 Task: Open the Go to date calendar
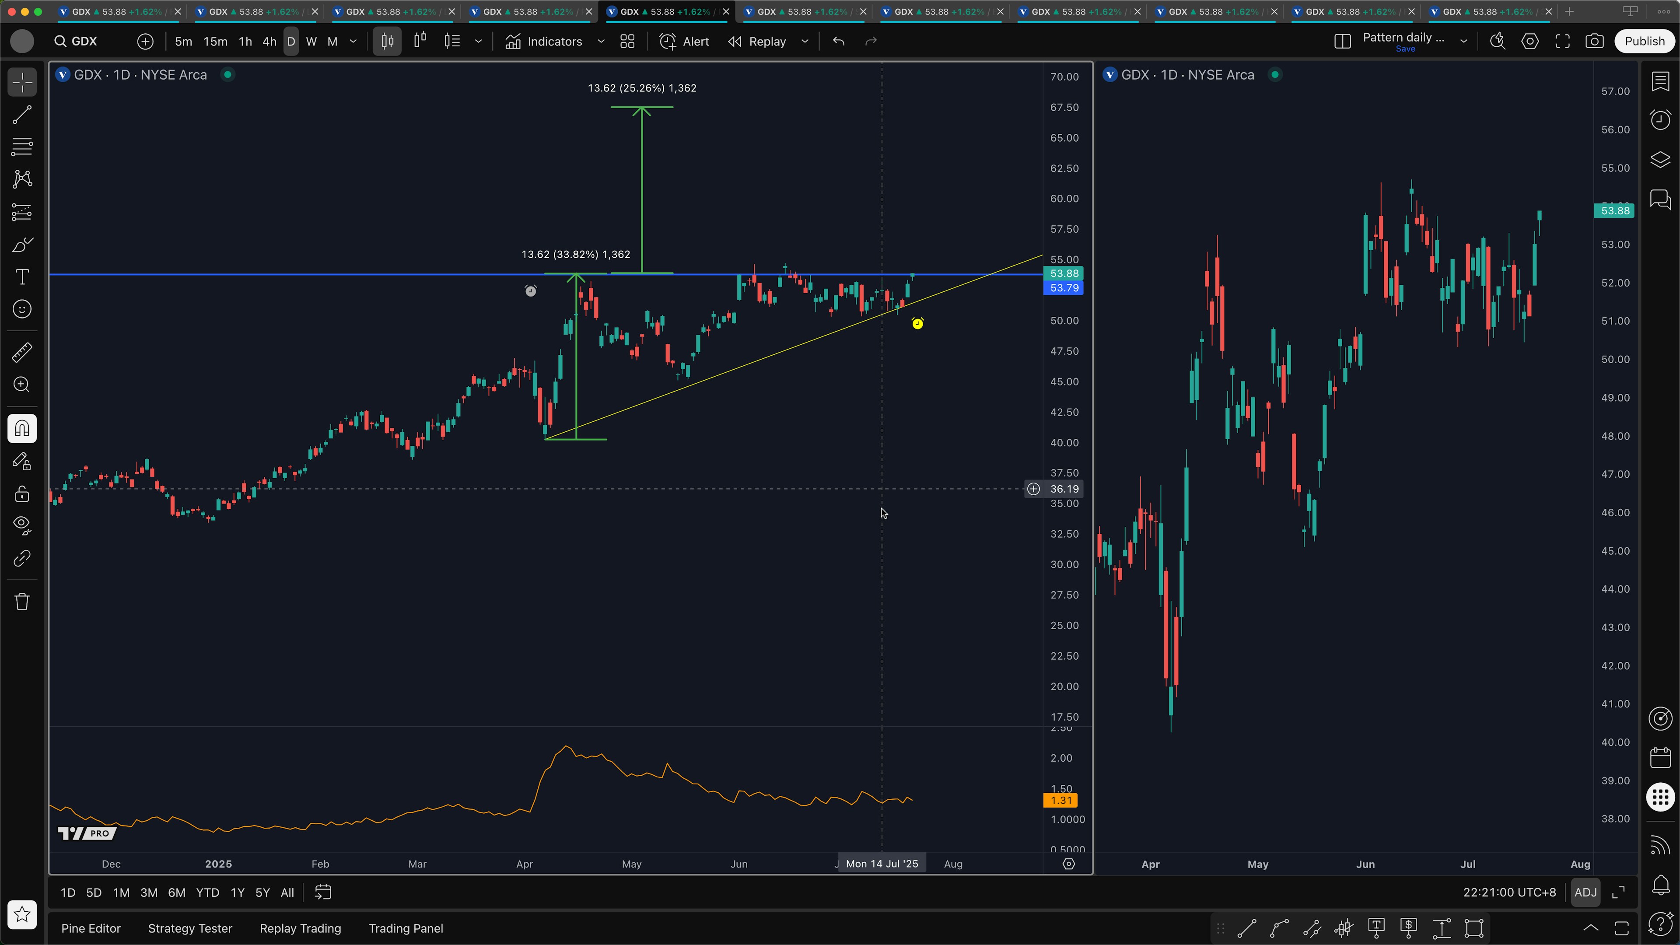coord(323,893)
